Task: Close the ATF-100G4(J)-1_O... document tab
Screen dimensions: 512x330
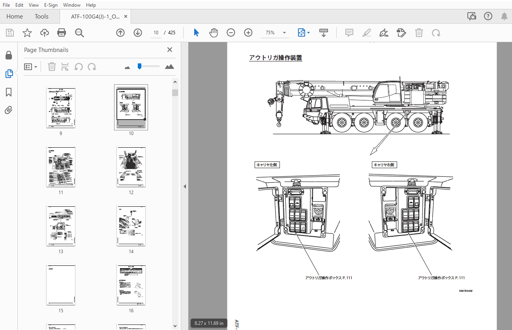Action: pos(126,17)
